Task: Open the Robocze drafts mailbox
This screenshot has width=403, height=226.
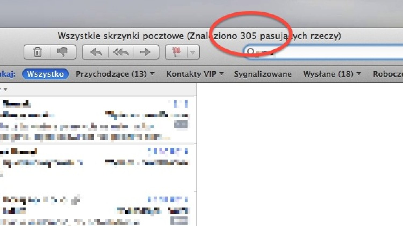Action: 388,74
